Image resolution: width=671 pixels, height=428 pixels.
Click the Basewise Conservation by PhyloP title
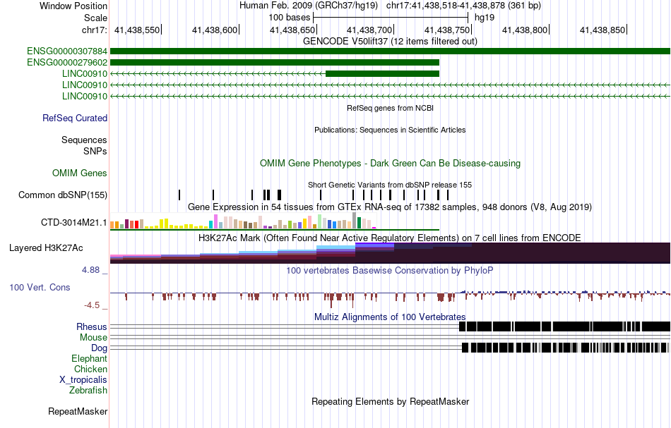390,270
